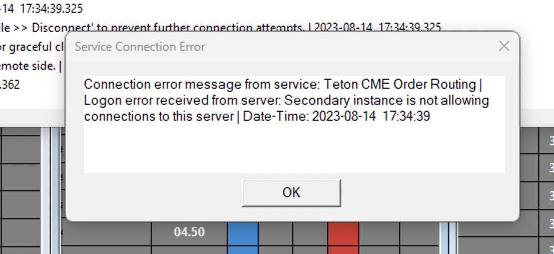Click the blue cell beside 04.50
This screenshot has height=254, width=554.
tap(243, 232)
